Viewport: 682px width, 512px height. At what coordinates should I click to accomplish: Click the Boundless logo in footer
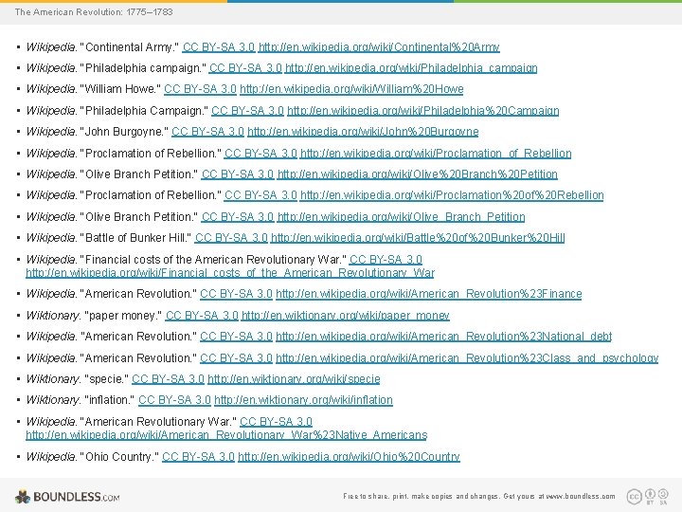(x=67, y=497)
